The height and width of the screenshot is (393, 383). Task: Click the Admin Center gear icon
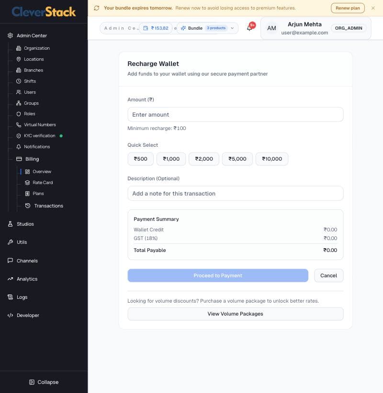click(10, 35)
